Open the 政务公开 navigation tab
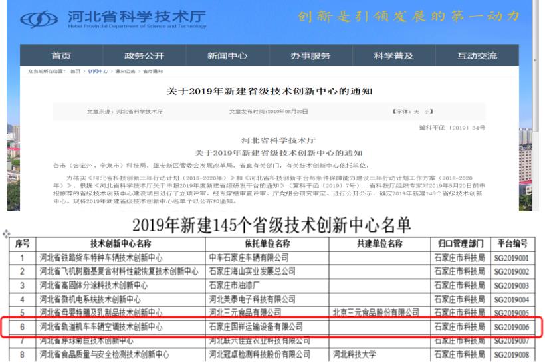This screenshot has height=363, width=545. point(144,56)
